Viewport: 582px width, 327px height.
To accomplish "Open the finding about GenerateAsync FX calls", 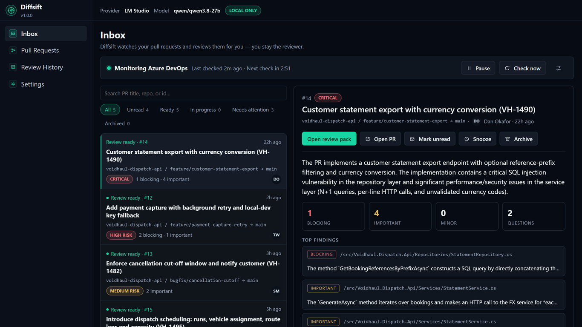I will click(434, 295).
